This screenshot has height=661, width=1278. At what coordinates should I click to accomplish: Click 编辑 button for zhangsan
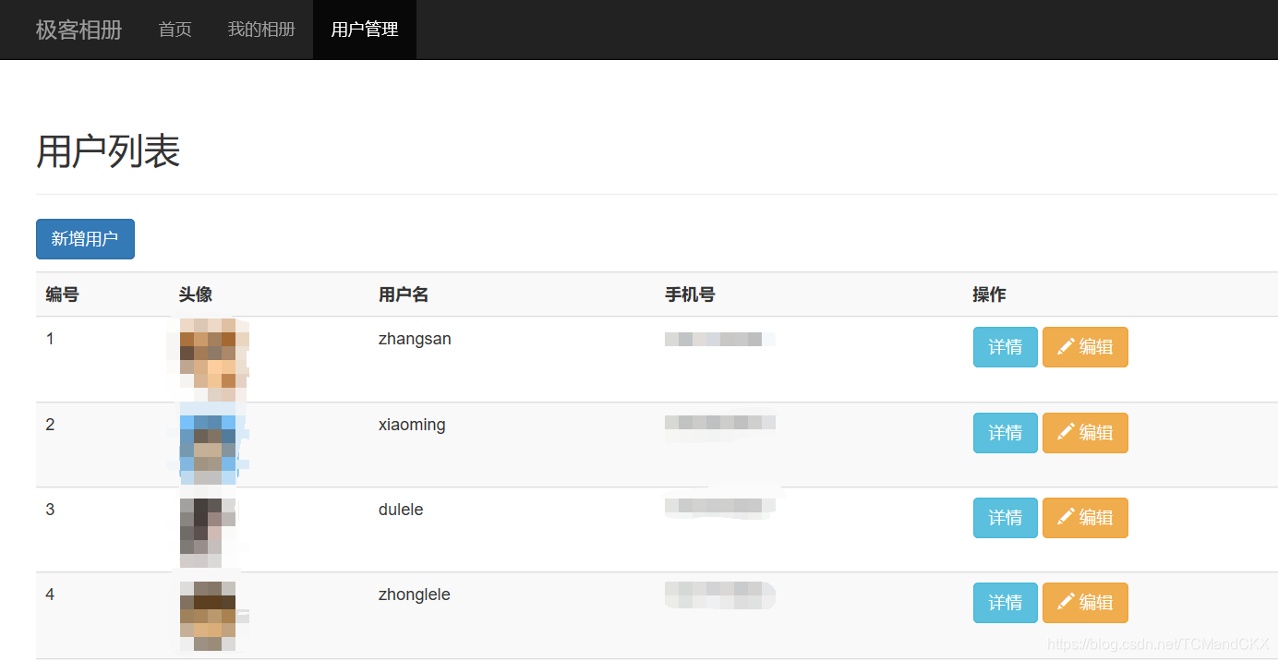(x=1085, y=347)
